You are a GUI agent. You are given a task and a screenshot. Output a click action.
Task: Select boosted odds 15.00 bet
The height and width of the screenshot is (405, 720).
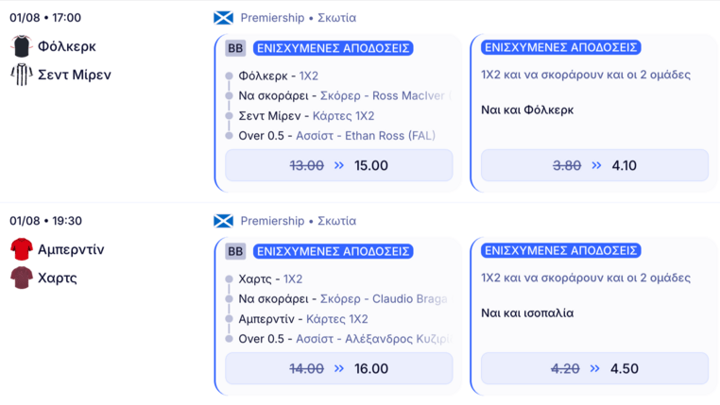tap(339, 165)
